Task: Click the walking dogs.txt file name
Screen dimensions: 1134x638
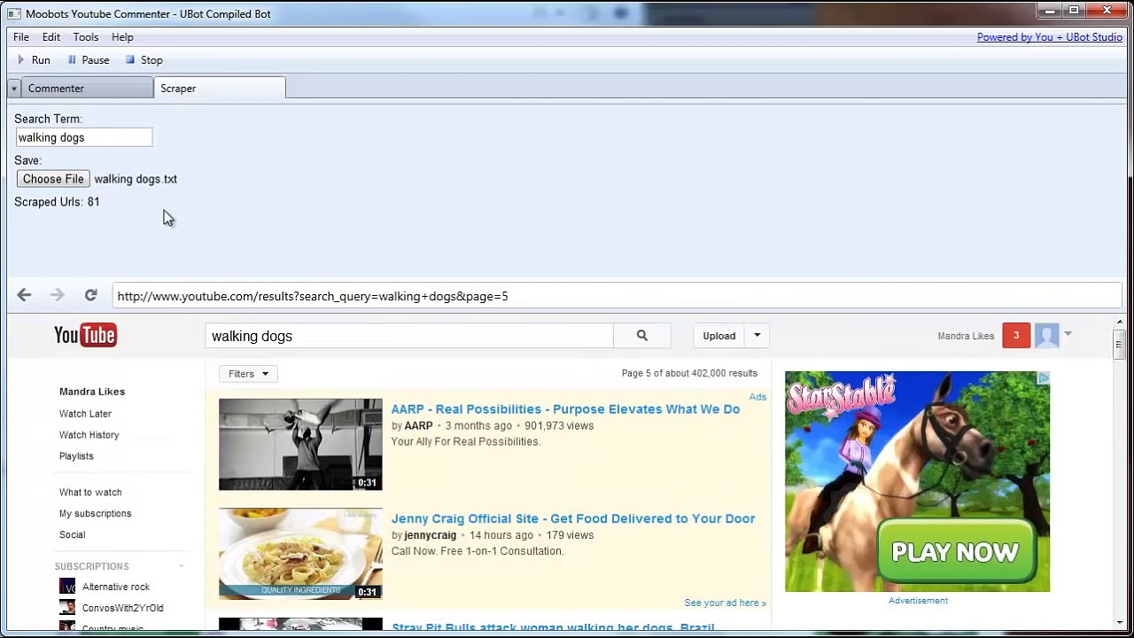Action: pos(136,179)
